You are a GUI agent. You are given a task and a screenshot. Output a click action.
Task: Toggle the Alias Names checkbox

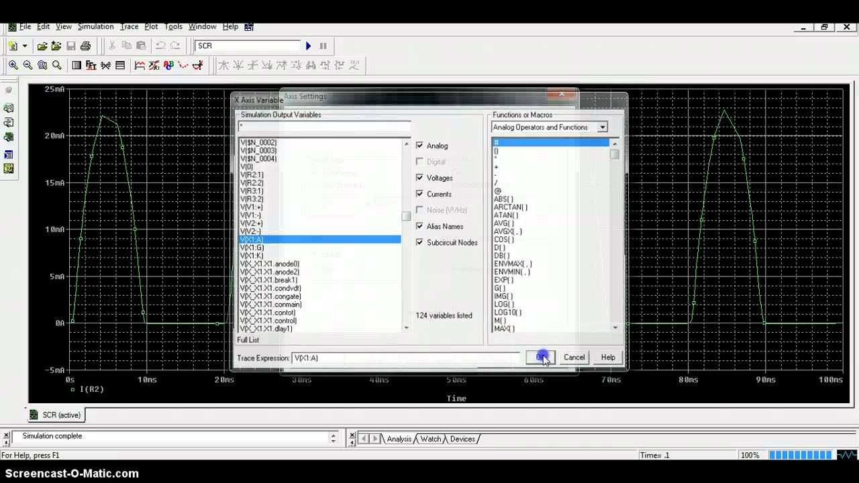point(420,226)
